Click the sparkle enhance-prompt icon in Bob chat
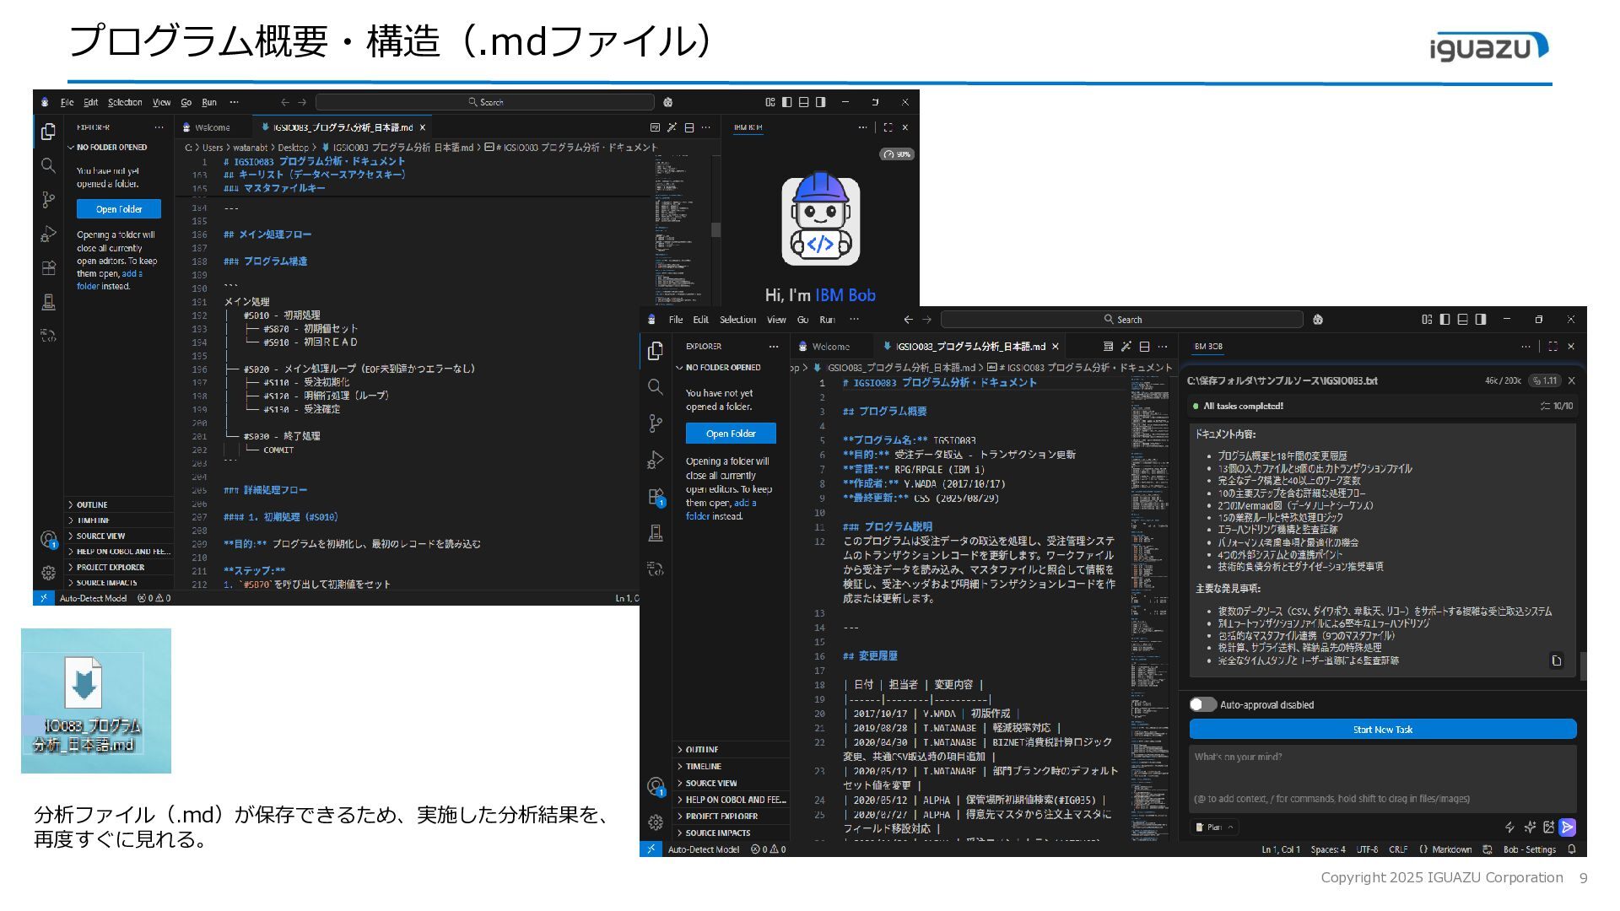This screenshot has height=911, width=1620. point(1530,827)
